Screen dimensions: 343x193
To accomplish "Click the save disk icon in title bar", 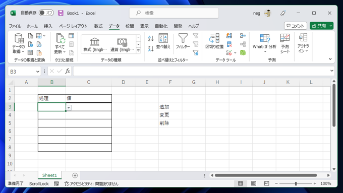I will click(x=61, y=13).
